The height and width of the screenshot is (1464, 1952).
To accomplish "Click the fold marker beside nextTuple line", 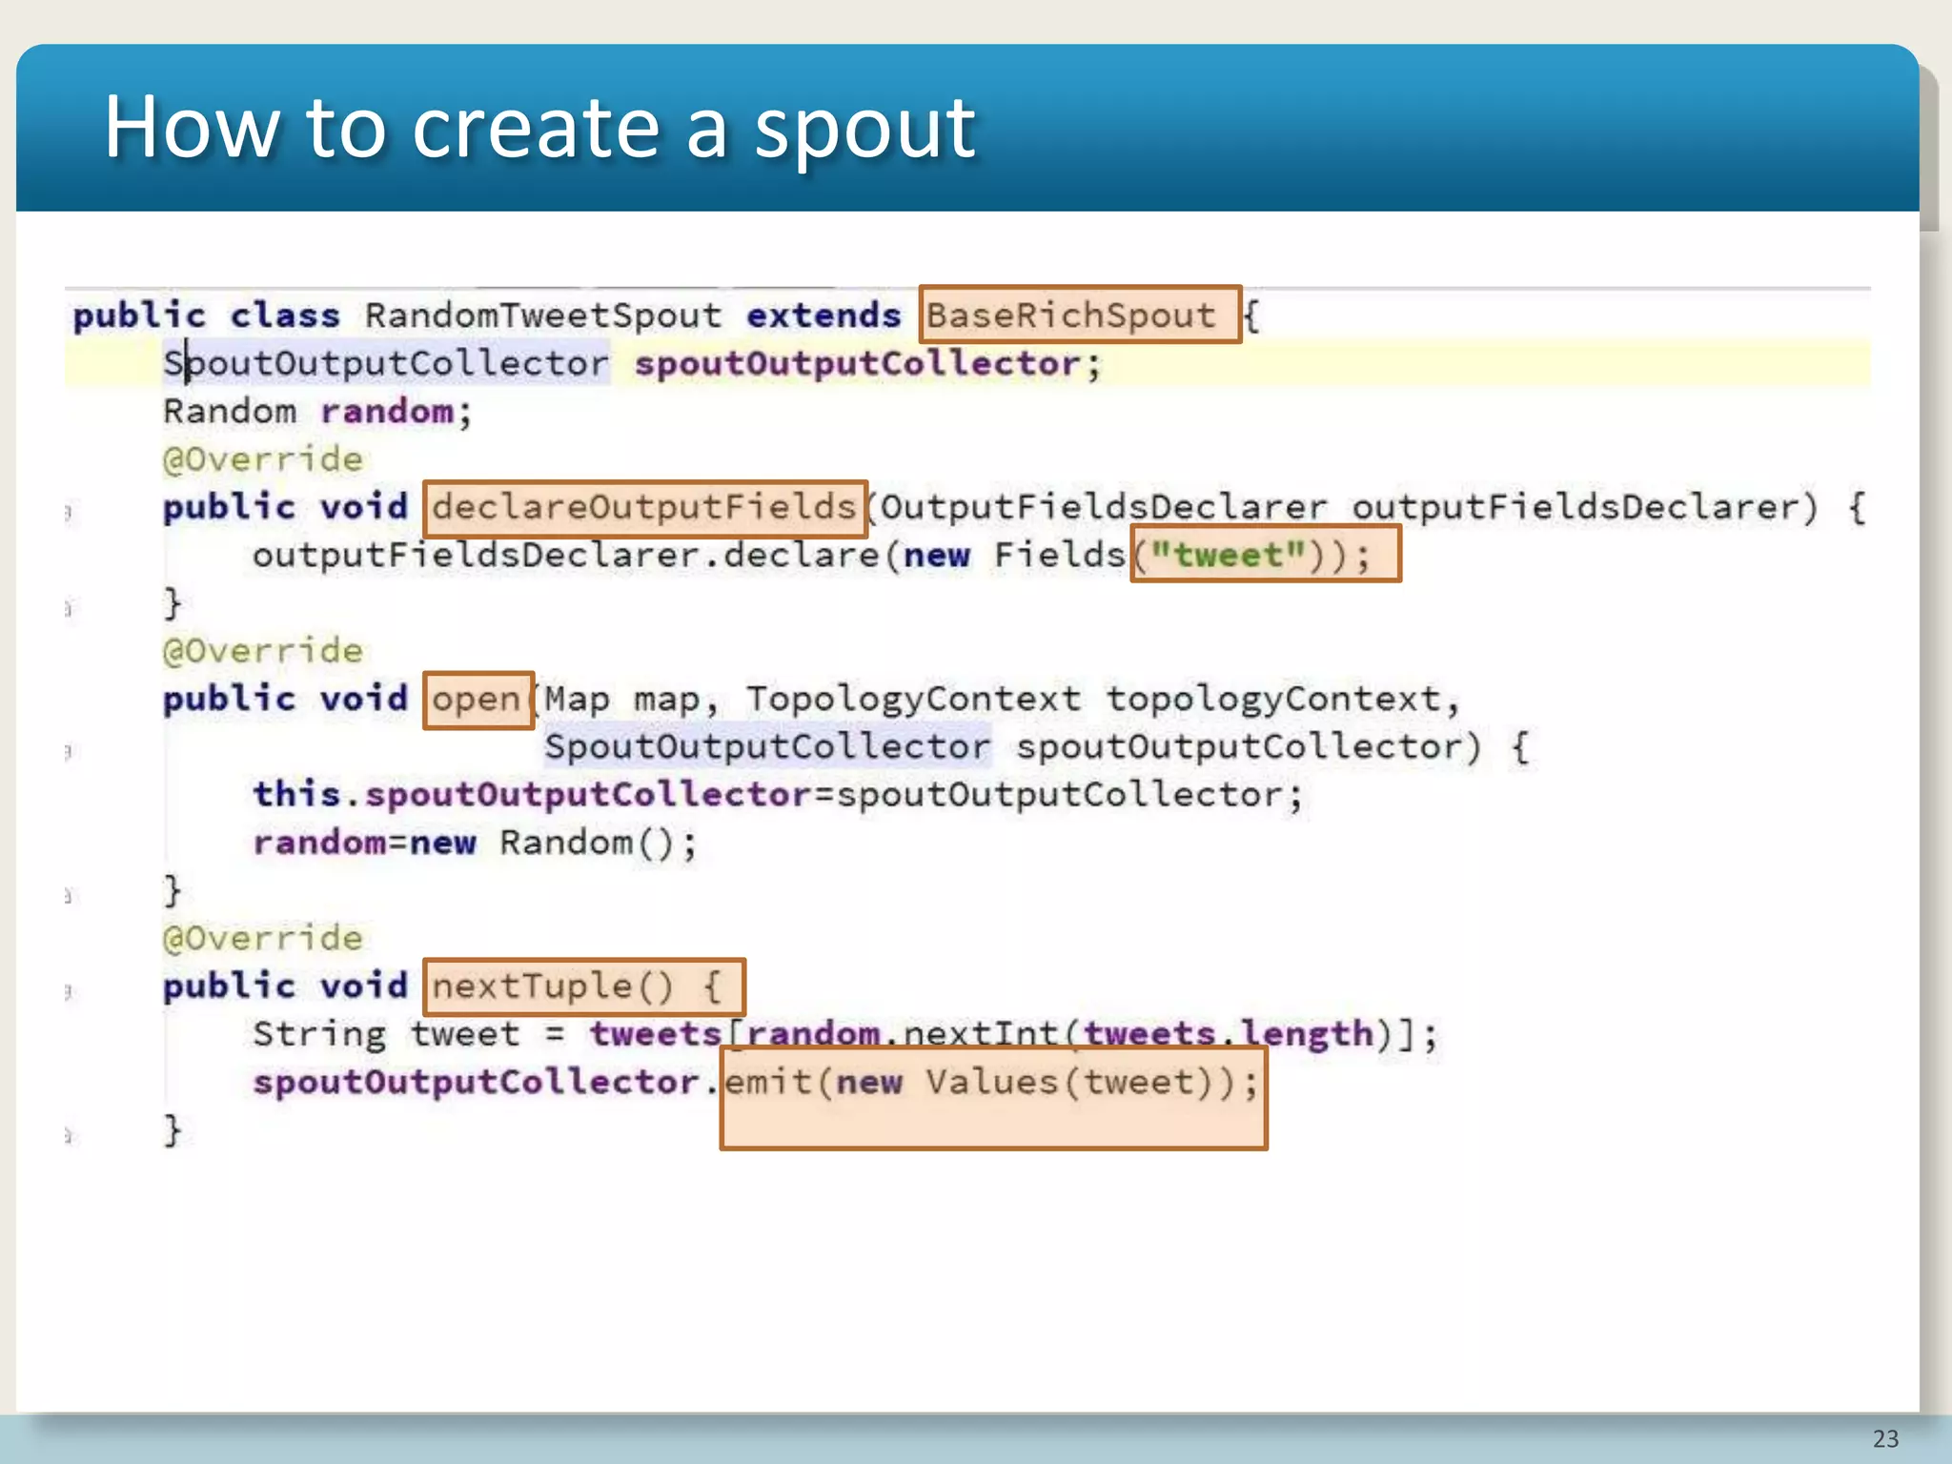I will (69, 991).
